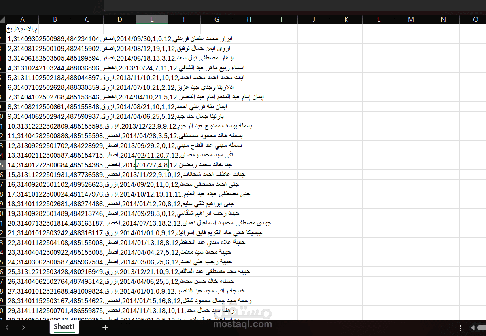Select column I by its header
This screenshot has height=336, width=486.
(281, 19)
